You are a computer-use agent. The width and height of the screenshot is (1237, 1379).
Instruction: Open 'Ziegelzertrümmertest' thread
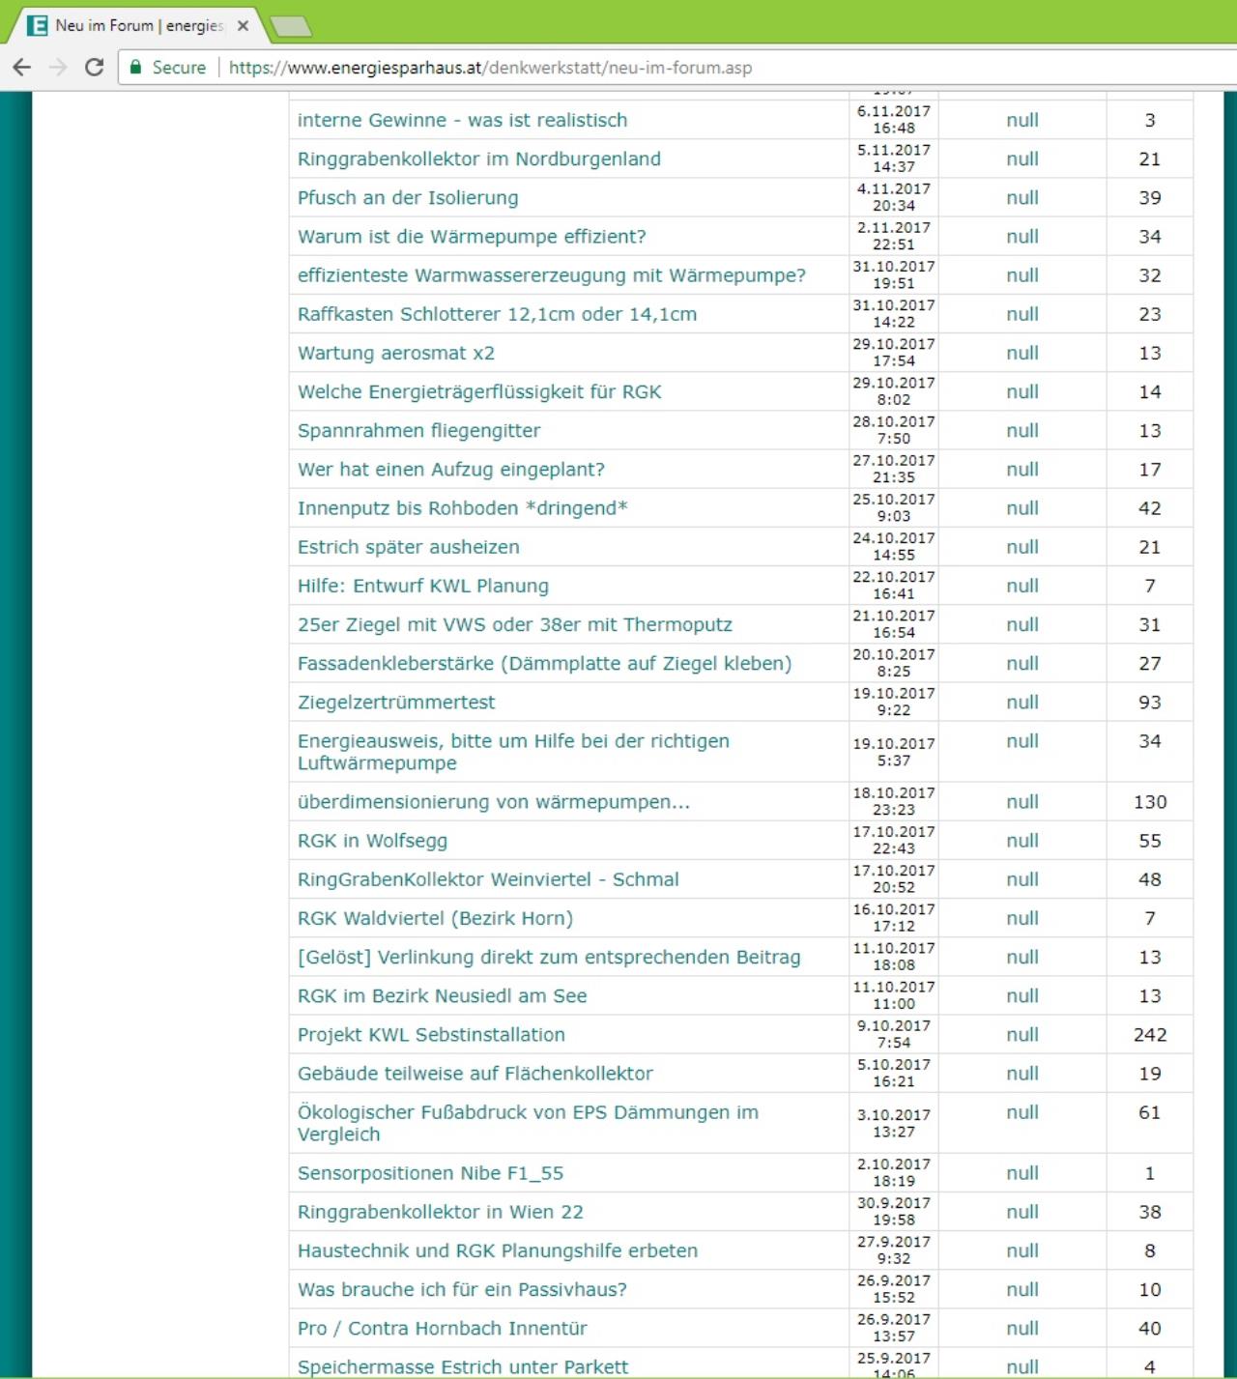coord(396,702)
